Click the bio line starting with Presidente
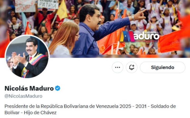Image resolution: width=190 pixels, height=118 pixels. pyautogui.click(x=90, y=106)
